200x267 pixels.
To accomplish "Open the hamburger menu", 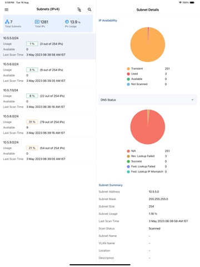I will [x=7, y=9].
